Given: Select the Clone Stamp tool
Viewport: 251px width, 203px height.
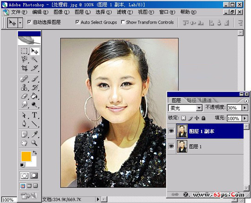Looking at the screenshot, I should pos(24,87).
